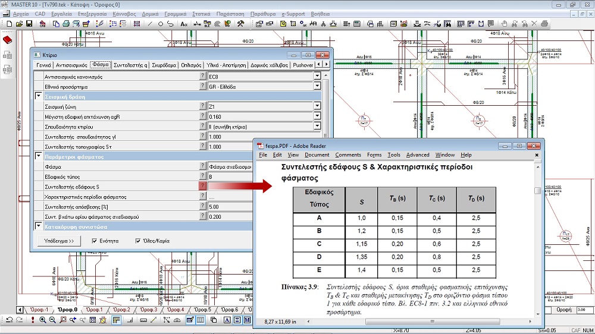Click the grid lines icon in toolbar
Image resolution: width=595 pixels, height=334 pixels.
point(137,24)
